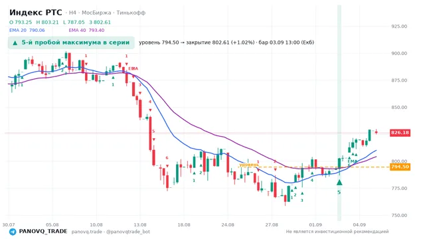This screenshot has height=239, width=425.
Task: Click the Telegram logo icon at bottom left
Action: [13, 232]
